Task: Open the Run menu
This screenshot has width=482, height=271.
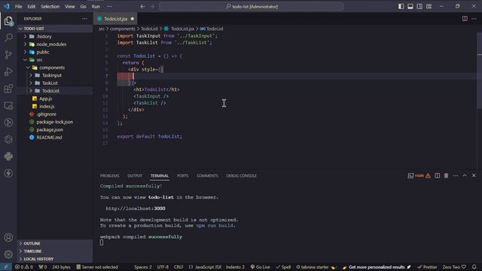Action: [96, 7]
